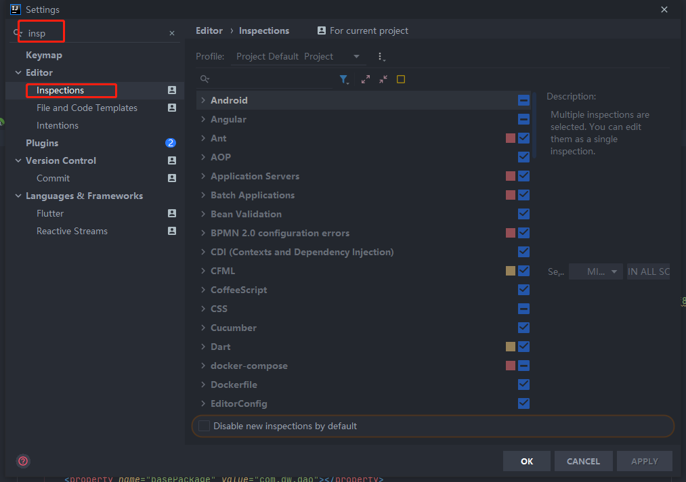This screenshot has height=482, width=686.
Task: Click the help question mark icon
Action: point(23,461)
